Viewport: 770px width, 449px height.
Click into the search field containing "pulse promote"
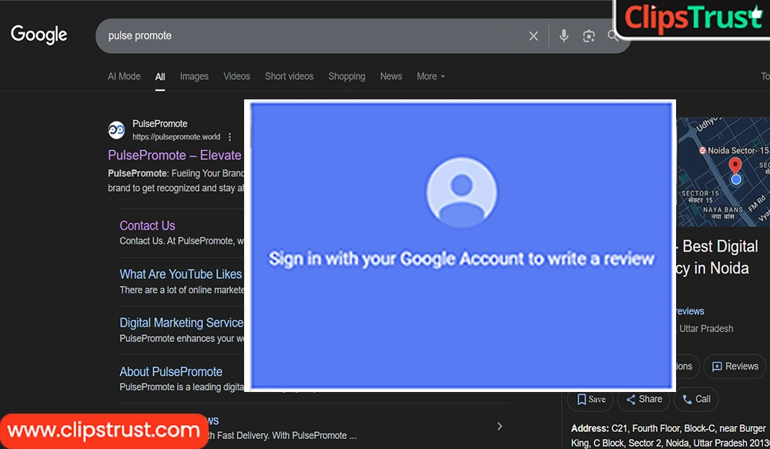[308, 36]
